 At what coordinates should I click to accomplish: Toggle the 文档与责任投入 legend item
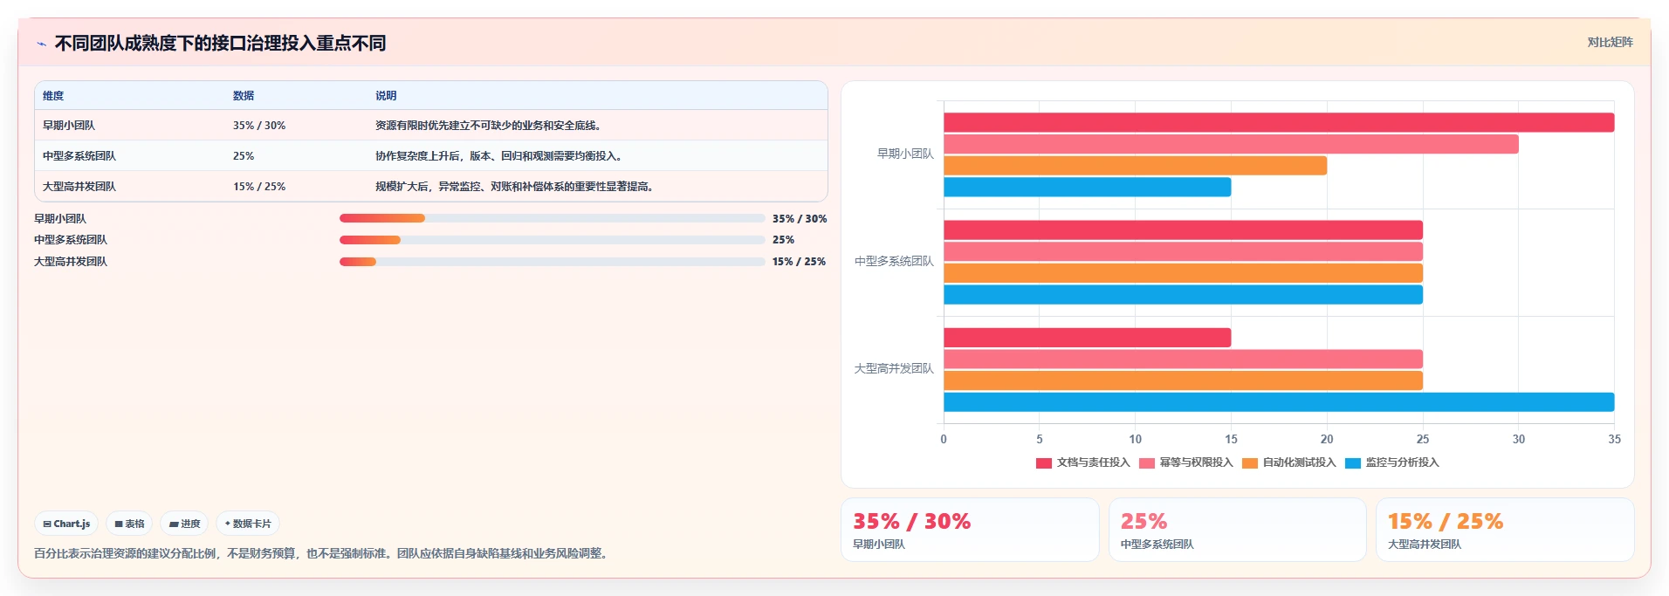pyautogui.click(x=1082, y=462)
